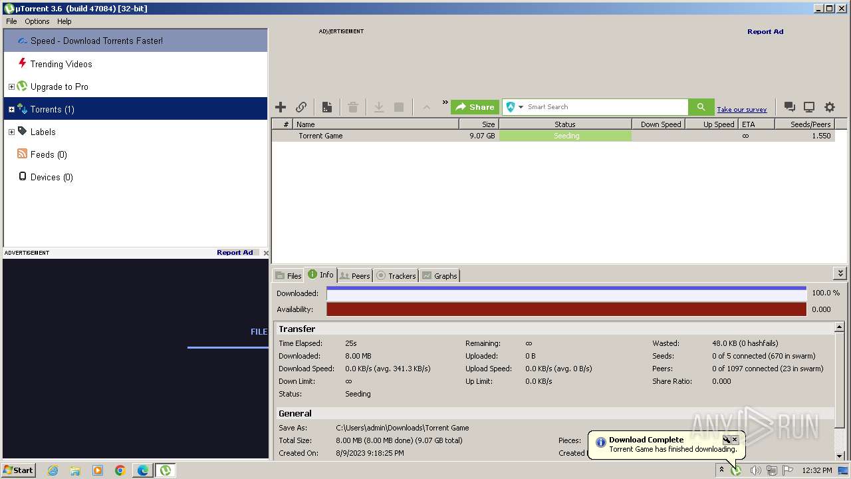
Task: Click the Trending Videos lightning icon
Action: 22,63
